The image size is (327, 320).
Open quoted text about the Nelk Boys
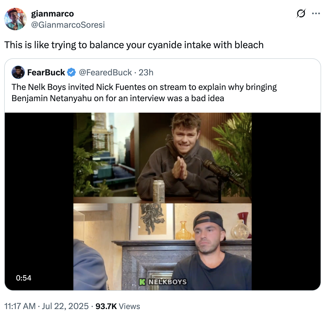point(144,92)
